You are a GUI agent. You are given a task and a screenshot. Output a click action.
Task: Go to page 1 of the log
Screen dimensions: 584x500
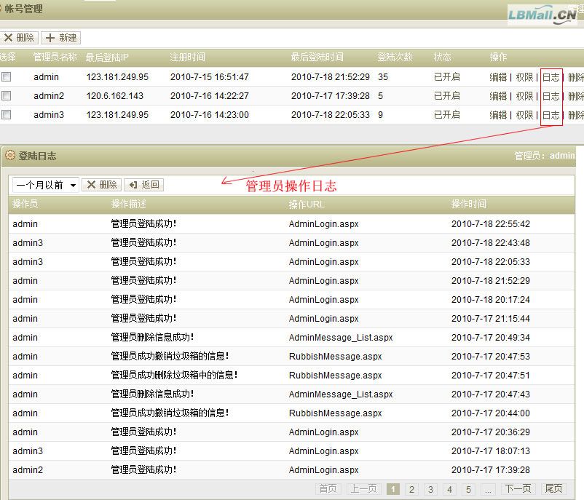click(x=393, y=489)
